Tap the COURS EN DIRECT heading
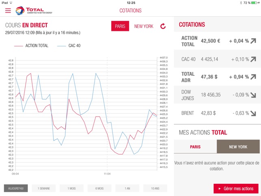The width and height of the screenshot is (261, 196). click(26, 25)
